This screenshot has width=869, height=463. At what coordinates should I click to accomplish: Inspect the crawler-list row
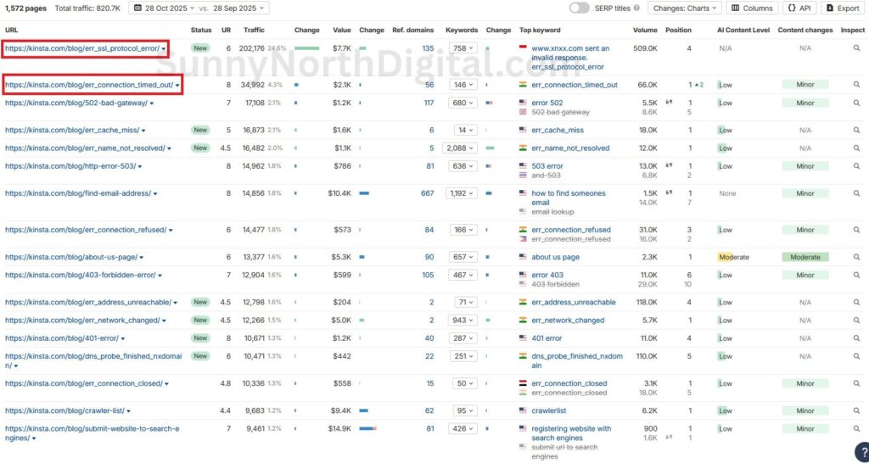pos(856,411)
